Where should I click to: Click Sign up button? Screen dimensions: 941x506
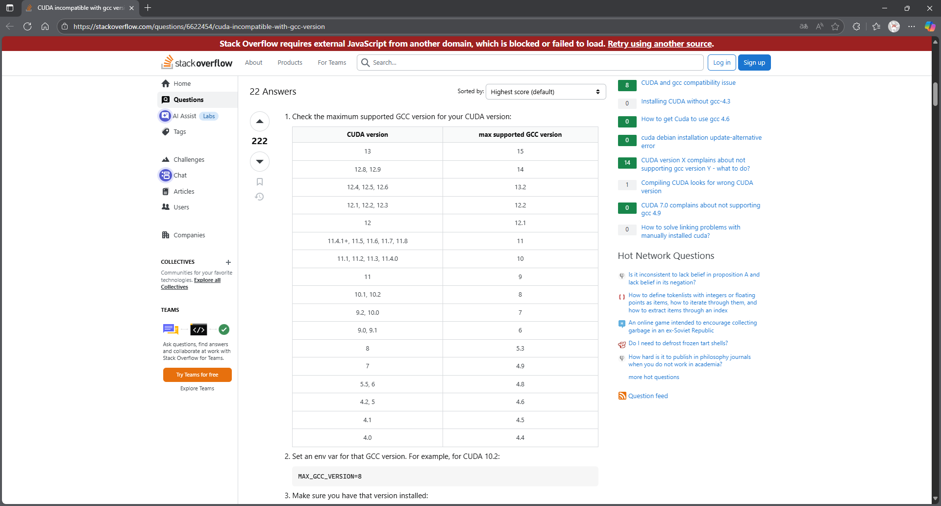(754, 62)
